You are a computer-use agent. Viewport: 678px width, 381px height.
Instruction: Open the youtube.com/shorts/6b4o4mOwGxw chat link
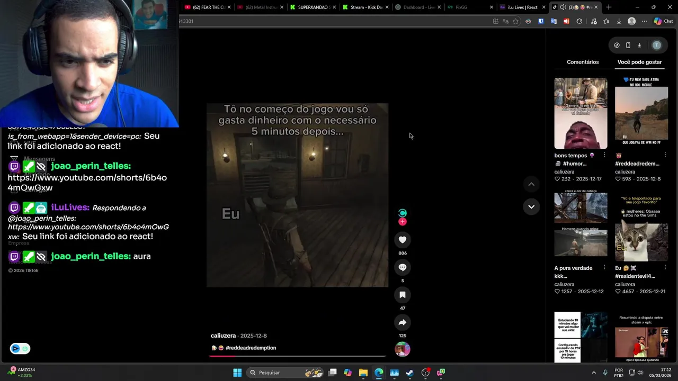point(87,183)
